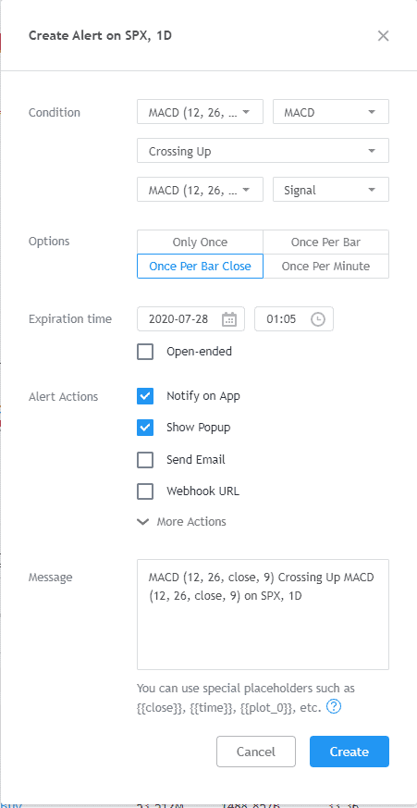Open the Crossing Up condition dropdown
The width and height of the screenshot is (417, 808).
tap(263, 151)
